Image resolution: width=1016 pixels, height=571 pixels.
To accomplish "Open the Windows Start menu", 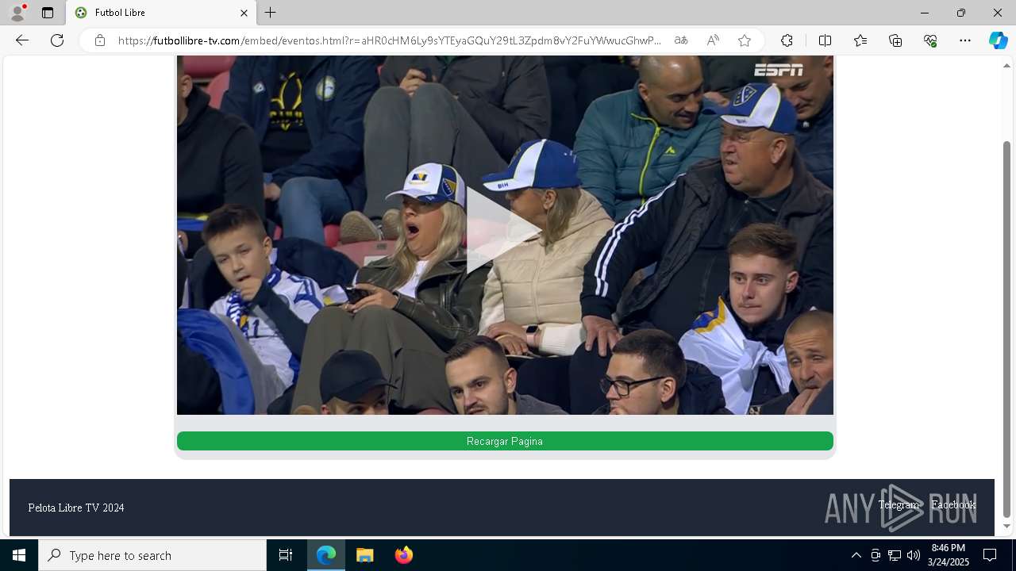I will tap(19, 555).
